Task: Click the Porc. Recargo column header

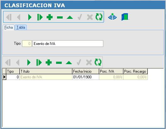Action: click(x=135, y=71)
